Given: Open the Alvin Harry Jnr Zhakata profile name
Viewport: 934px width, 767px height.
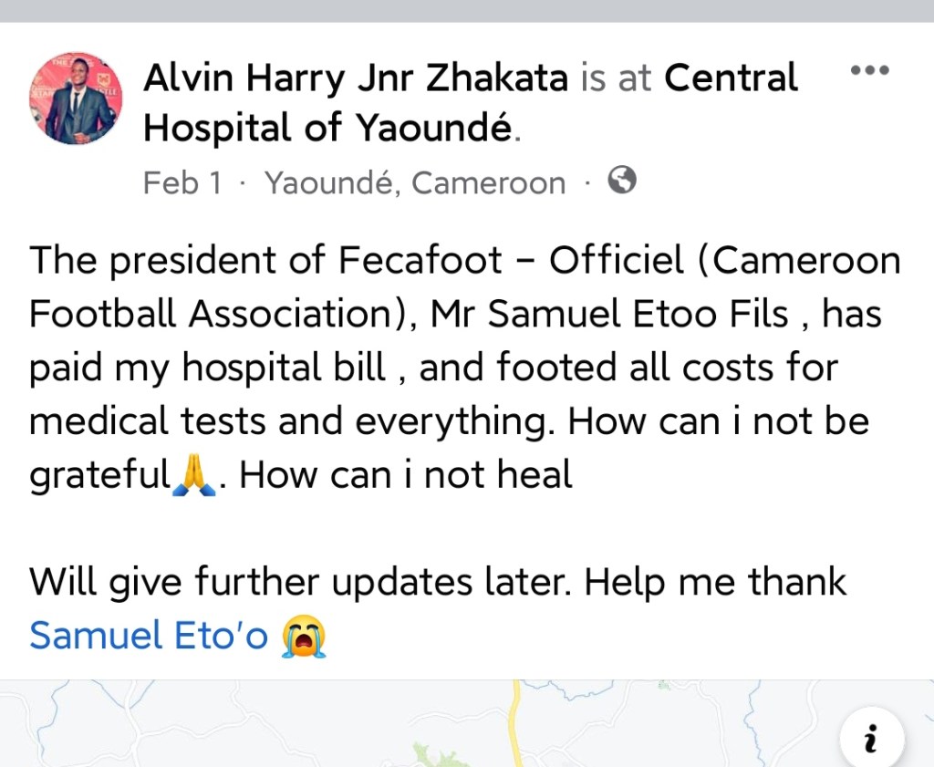Looking at the screenshot, I should (x=356, y=78).
